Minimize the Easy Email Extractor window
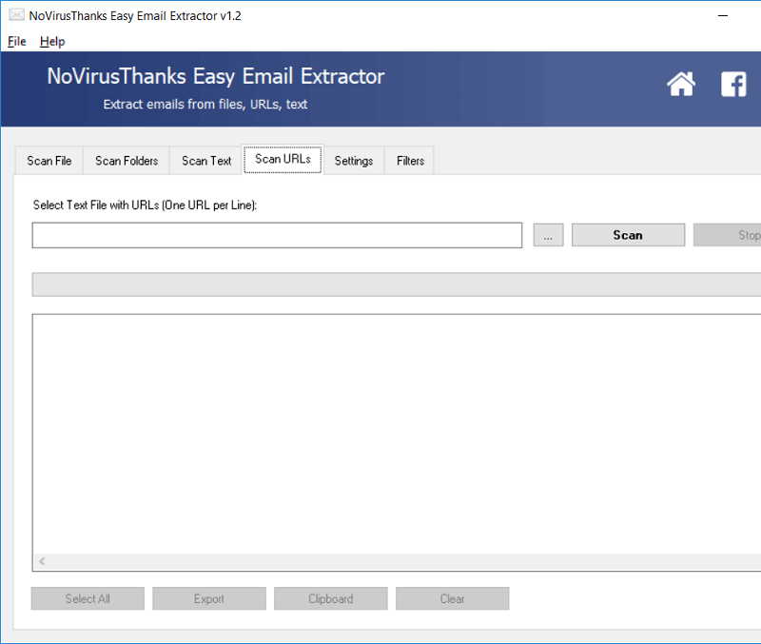Viewport: 761px width, 644px height. point(723,15)
